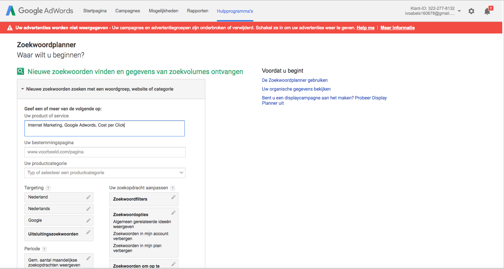Click the productcategorie input field
The height and width of the screenshot is (269, 504).
105,173
